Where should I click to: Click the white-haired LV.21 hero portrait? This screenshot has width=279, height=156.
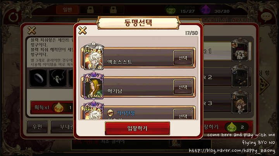(x=93, y=57)
